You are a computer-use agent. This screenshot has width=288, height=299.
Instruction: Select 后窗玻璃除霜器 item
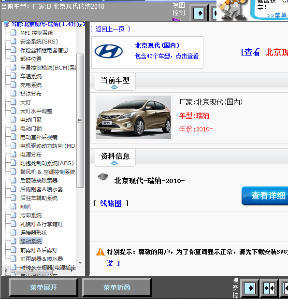[x=39, y=181]
